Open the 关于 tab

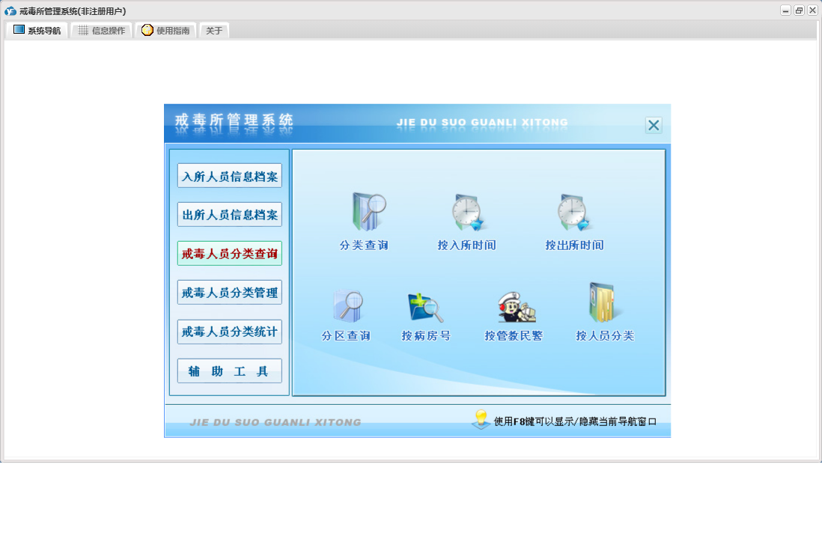[x=214, y=31]
